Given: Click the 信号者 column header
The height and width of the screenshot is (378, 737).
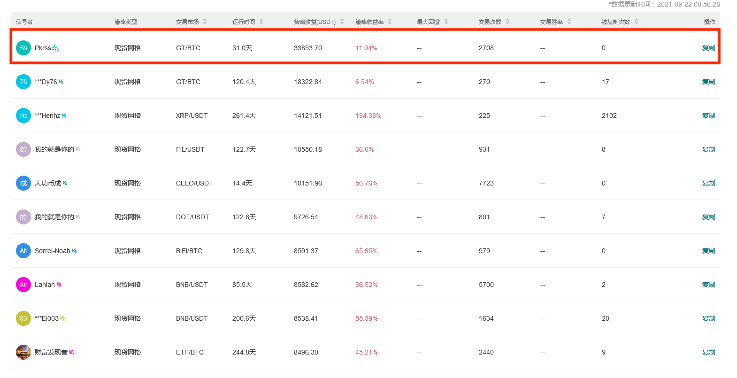Looking at the screenshot, I should coord(24,22).
